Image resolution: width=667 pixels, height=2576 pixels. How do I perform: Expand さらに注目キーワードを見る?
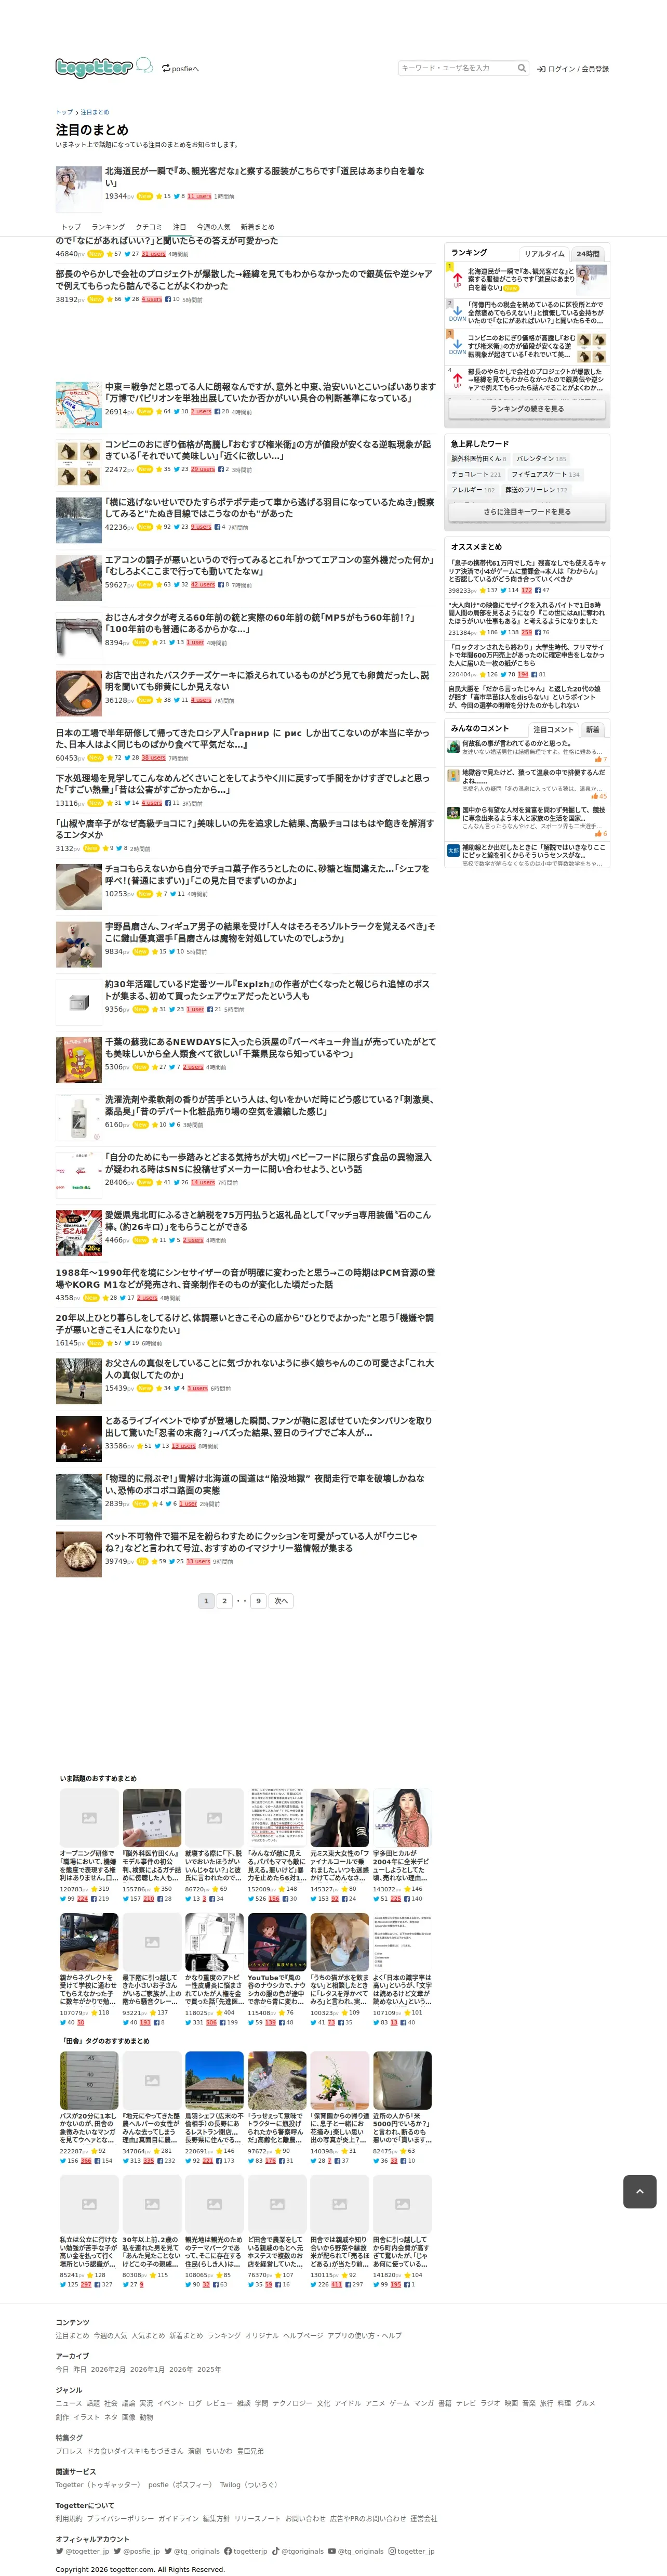coord(527,511)
